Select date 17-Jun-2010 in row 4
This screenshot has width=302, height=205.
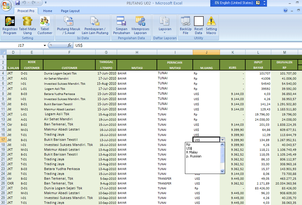coord(106,73)
